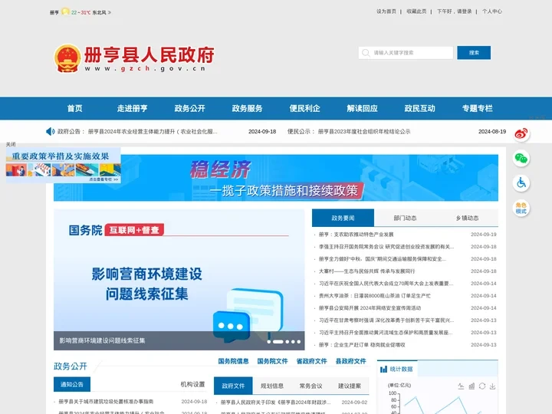Screen dimensions: 552x414
Task: Click the weather sun icon
Action: 65,11
